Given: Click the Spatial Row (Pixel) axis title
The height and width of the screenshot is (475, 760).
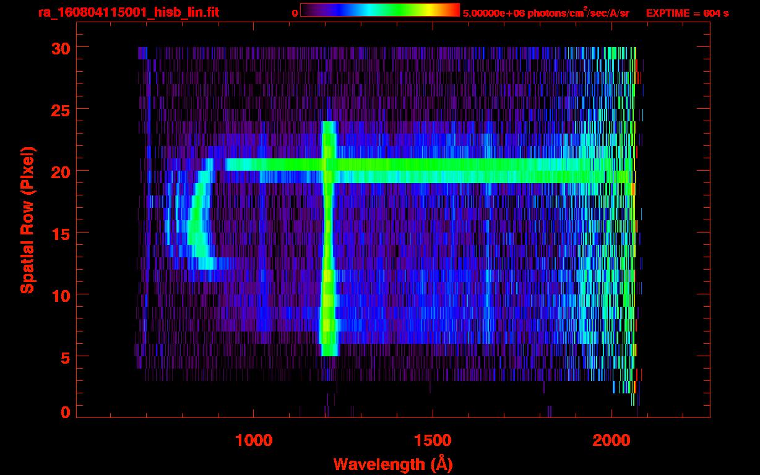Looking at the screenshot, I should click(x=27, y=220).
